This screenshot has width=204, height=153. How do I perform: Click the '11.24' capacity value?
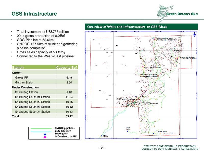(69, 97)
